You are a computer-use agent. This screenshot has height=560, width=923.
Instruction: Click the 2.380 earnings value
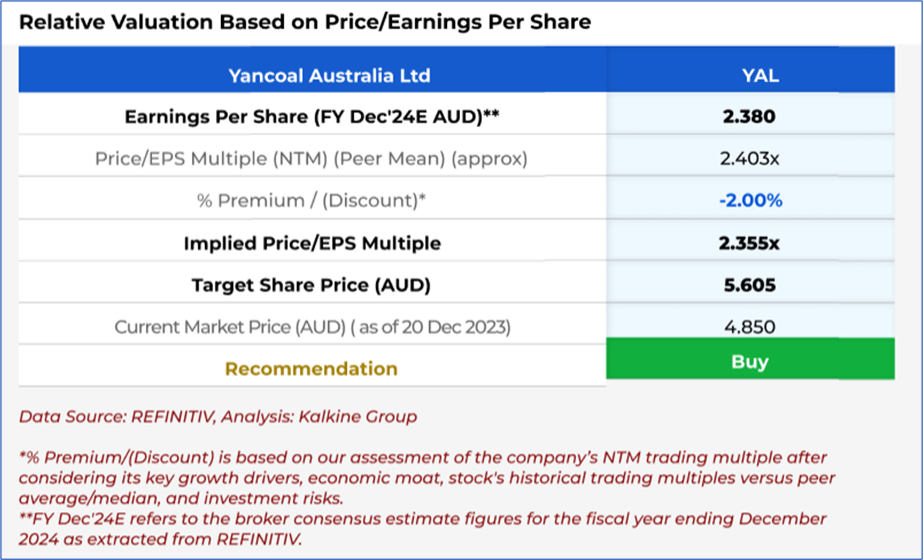(750, 117)
